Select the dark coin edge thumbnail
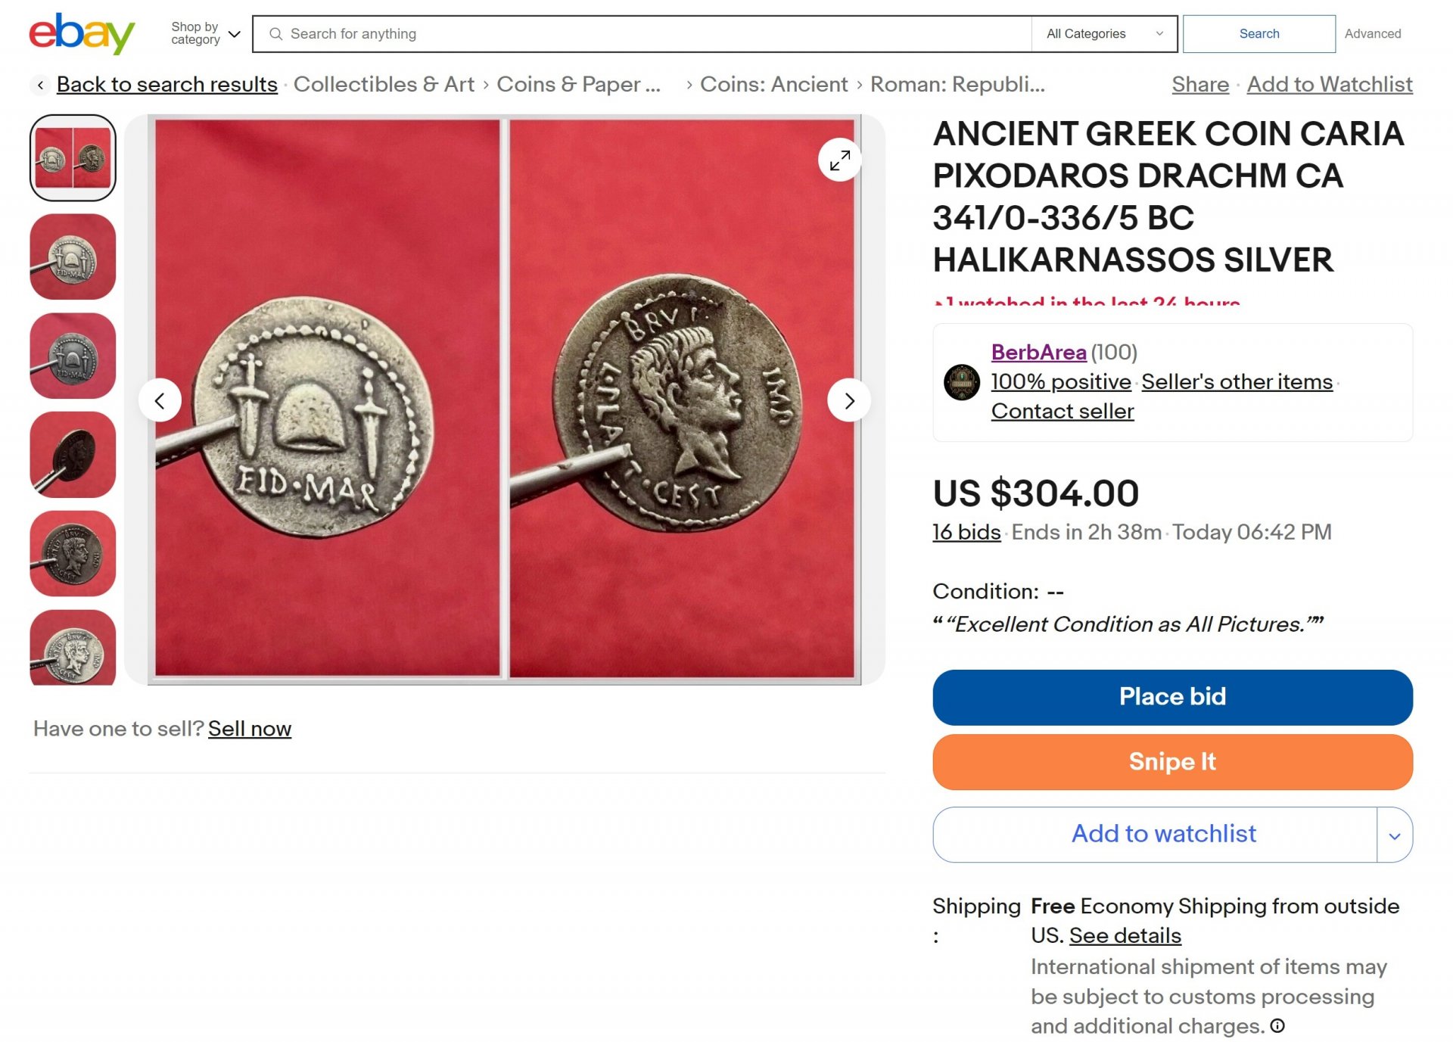This screenshot has height=1042, width=1453. pyautogui.click(x=73, y=455)
